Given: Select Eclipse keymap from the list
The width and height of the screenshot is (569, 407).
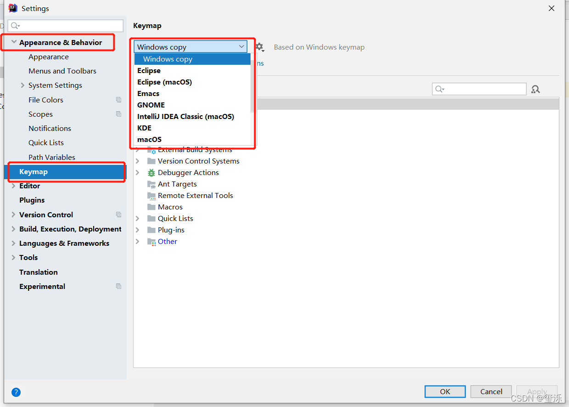Looking at the screenshot, I should 192,71.
